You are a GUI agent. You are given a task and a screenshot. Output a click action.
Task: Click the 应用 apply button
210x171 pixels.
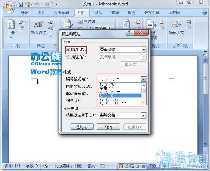click(134, 127)
